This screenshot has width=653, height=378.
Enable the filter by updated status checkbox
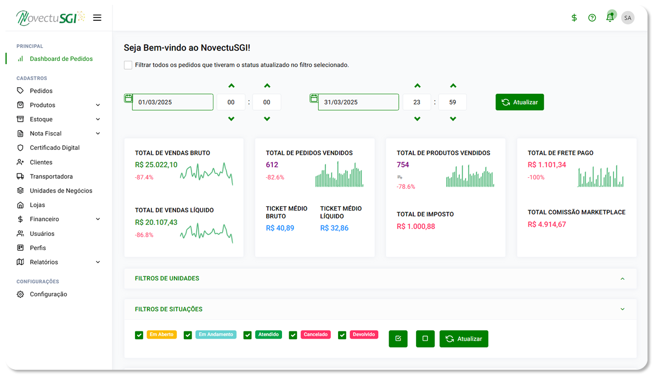(128, 65)
